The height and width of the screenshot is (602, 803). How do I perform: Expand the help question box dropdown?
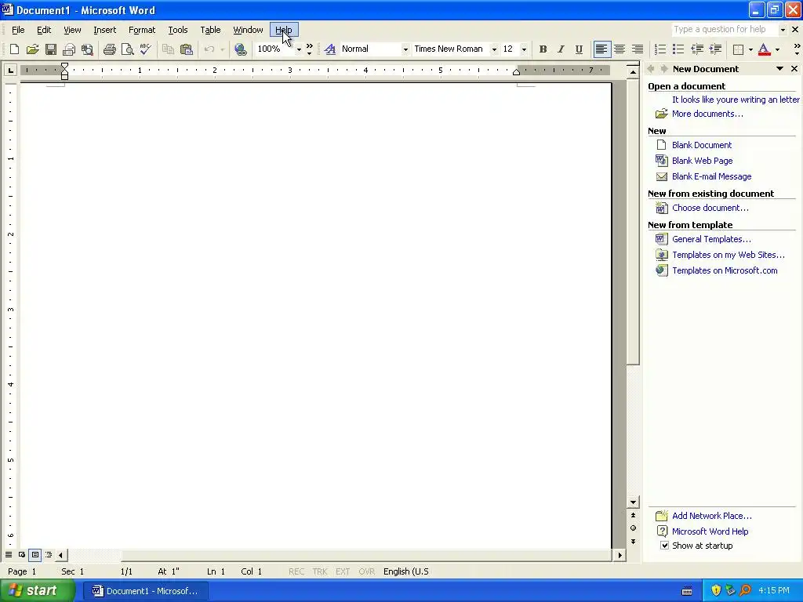coord(783,30)
